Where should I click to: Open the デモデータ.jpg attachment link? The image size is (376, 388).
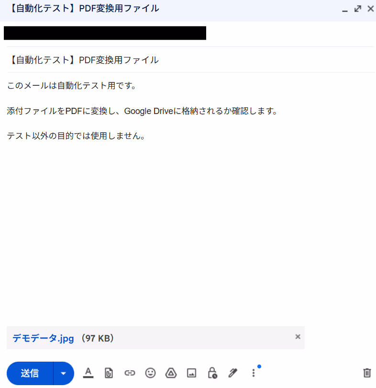pyautogui.click(x=43, y=338)
